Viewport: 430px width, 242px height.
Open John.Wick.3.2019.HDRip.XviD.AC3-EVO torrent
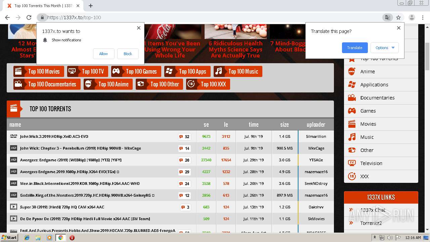pyautogui.click(x=54, y=136)
